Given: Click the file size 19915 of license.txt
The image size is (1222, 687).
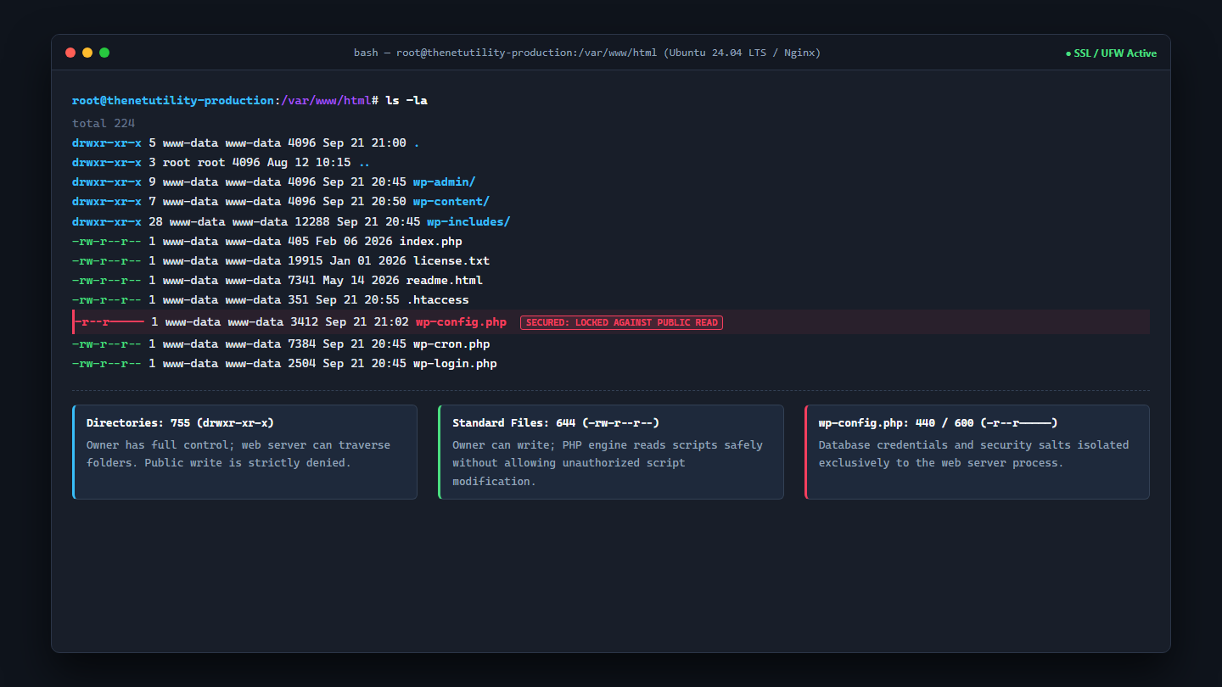Looking at the screenshot, I should [305, 260].
